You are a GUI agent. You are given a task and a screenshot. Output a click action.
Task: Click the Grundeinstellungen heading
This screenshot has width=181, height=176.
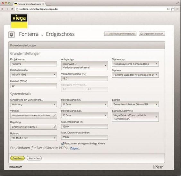coord(25,54)
